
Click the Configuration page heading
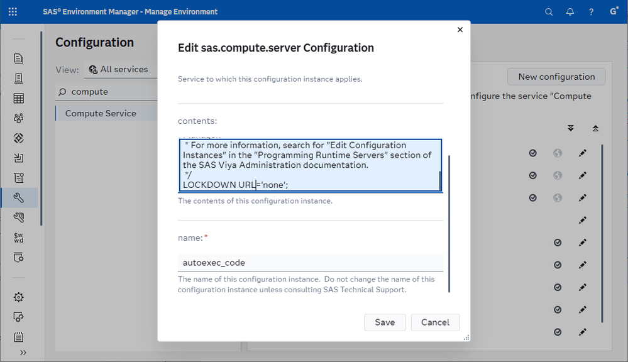94,43
